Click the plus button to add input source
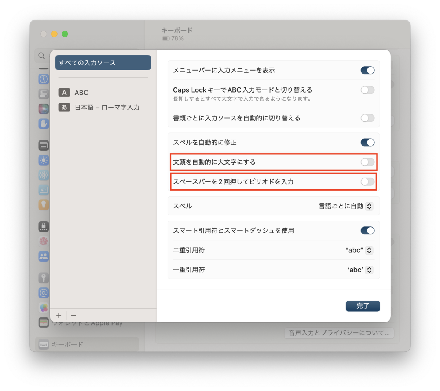Image resolution: width=440 pixels, height=391 pixels. 59,315
